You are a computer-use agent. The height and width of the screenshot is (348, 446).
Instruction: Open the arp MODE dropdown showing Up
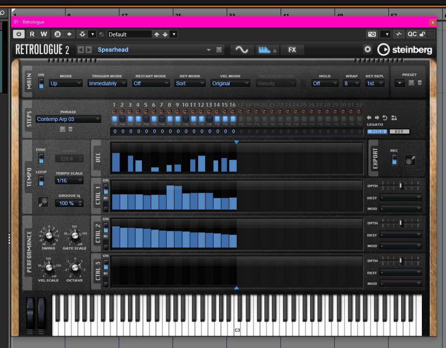point(66,83)
